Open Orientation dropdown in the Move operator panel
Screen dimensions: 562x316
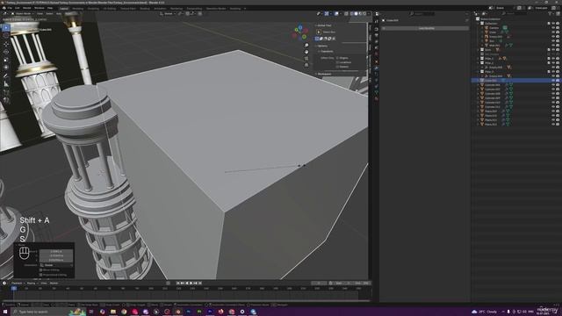click(56, 265)
